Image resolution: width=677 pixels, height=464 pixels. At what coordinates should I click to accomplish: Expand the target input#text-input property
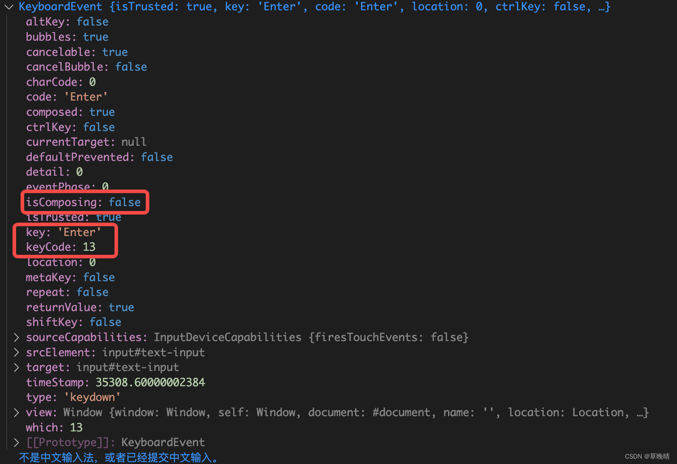(x=17, y=367)
